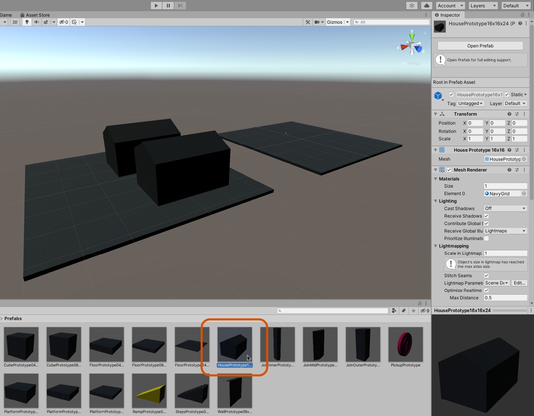534x416 pixels.
Task: Open prefab help icon in Inspector header
Action: [x=520, y=23]
